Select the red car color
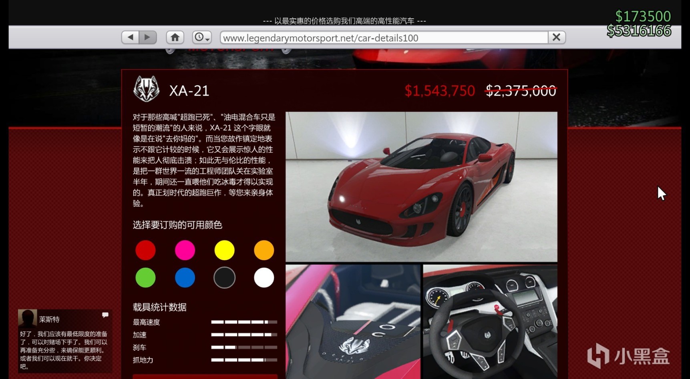Screen dimensions: 690x379 (145, 250)
